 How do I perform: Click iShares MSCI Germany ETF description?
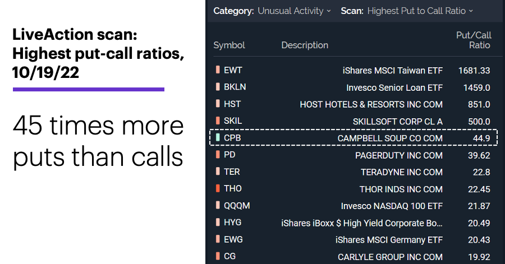tap(389, 240)
